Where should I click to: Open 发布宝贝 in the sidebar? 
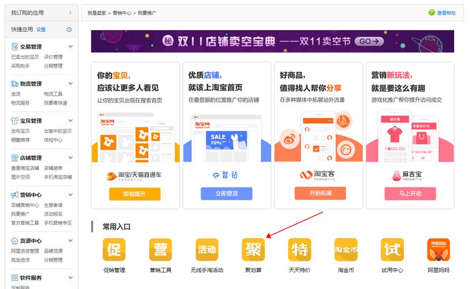20,131
